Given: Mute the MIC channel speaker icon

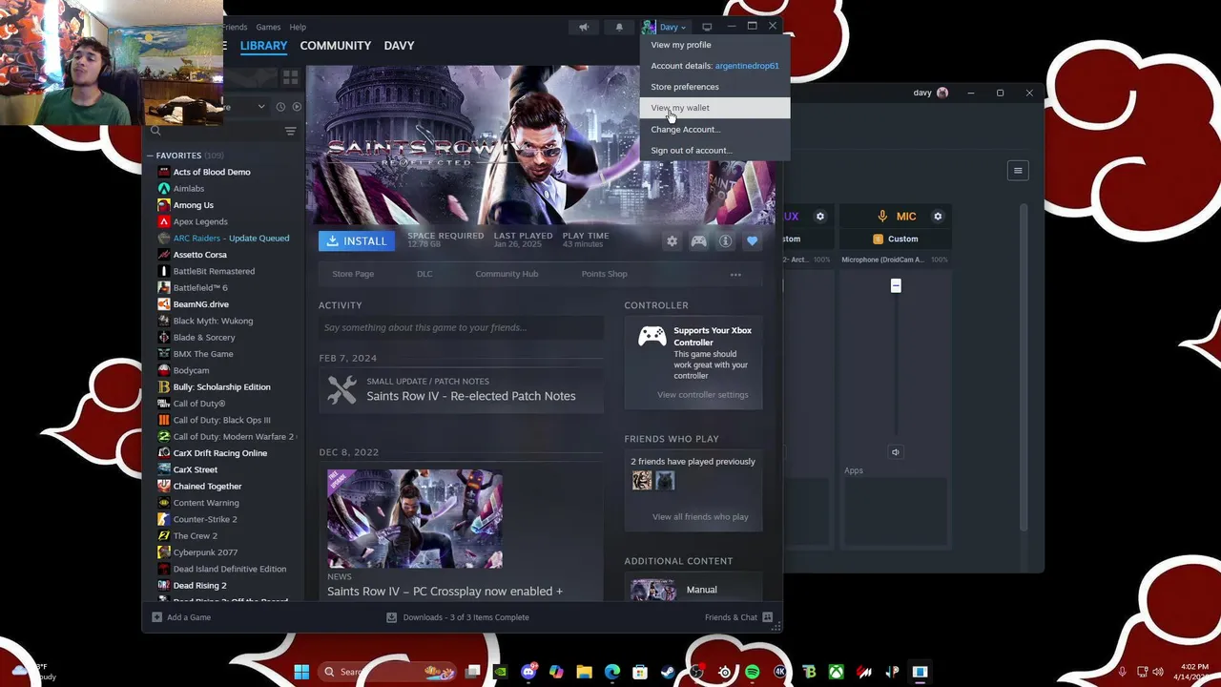Looking at the screenshot, I should [x=895, y=452].
